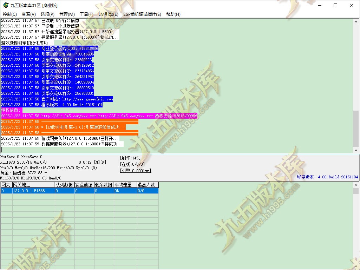Viewport: 360px width, 270px height.
Task: Click the 程序版本 4.00 Build log line
Action: pos(52,105)
